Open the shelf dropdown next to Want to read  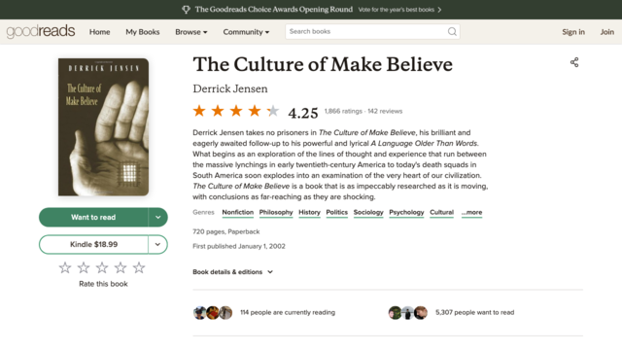157,217
